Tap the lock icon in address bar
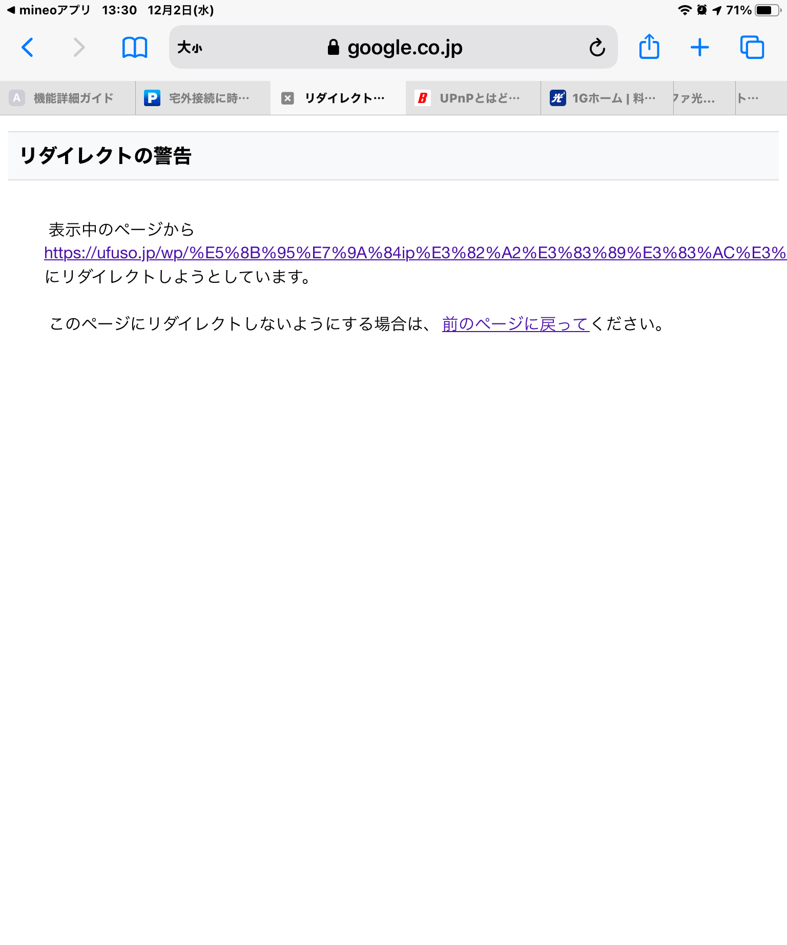Viewport: 787px width, 945px height. pyautogui.click(x=334, y=48)
